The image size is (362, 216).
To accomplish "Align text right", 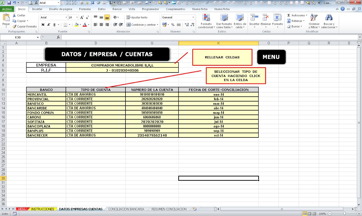I will pyautogui.click(x=107, y=24).
